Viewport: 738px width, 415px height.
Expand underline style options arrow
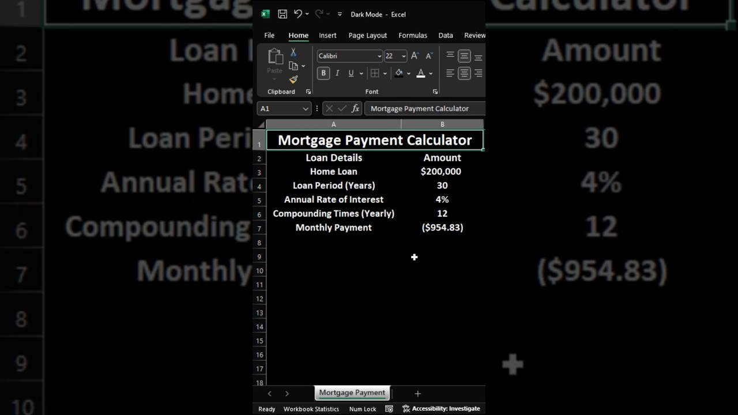pyautogui.click(x=362, y=73)
